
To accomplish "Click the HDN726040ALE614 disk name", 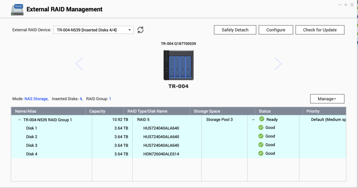I will pos(161,154).
